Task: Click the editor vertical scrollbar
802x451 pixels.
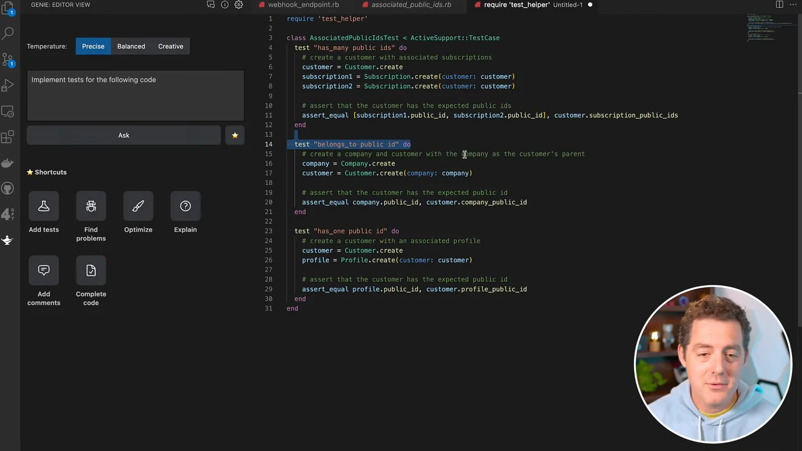Action: click(799, 170)
